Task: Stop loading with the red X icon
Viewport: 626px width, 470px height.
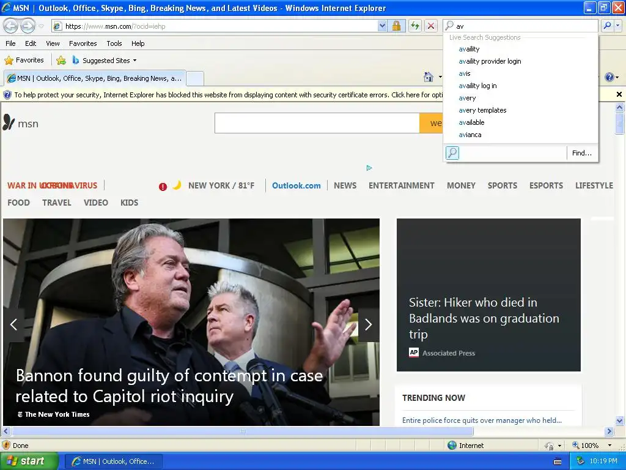Action: tap(431, 26)
